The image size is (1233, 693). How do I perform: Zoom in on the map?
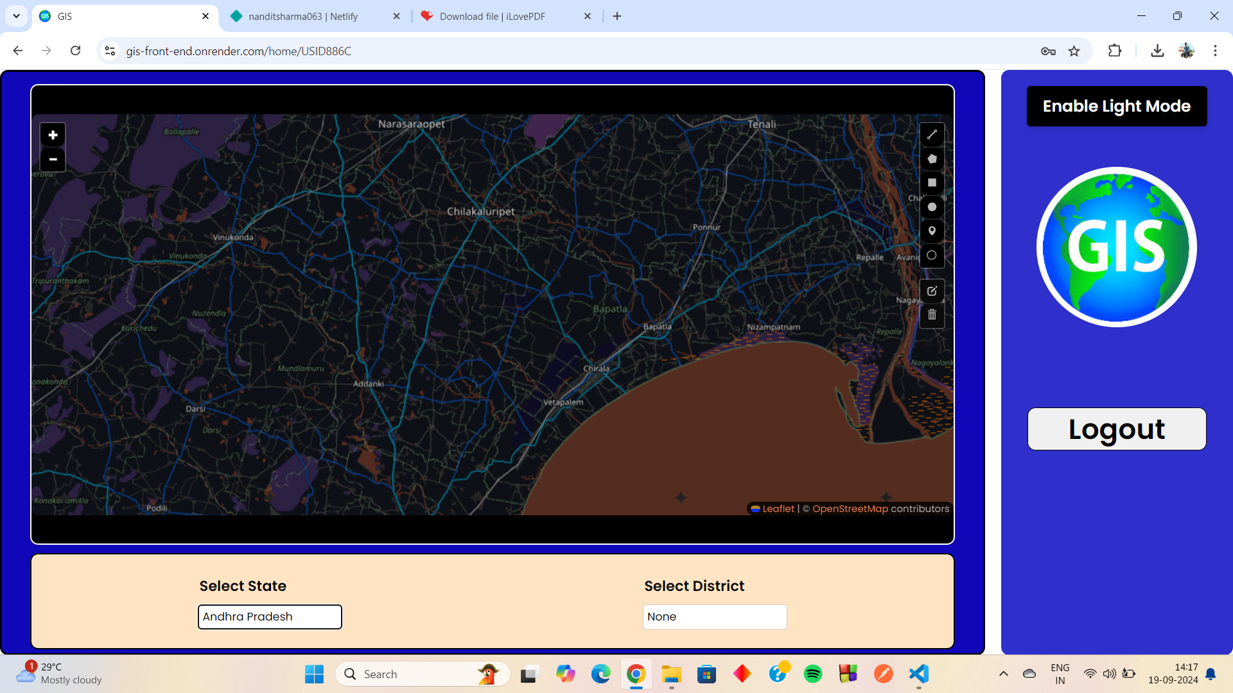pyautogui.click(x=53, y=135)
